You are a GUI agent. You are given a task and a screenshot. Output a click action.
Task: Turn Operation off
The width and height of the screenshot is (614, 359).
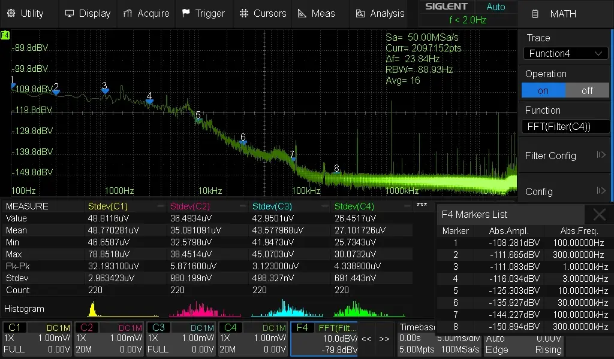[587, 90]
